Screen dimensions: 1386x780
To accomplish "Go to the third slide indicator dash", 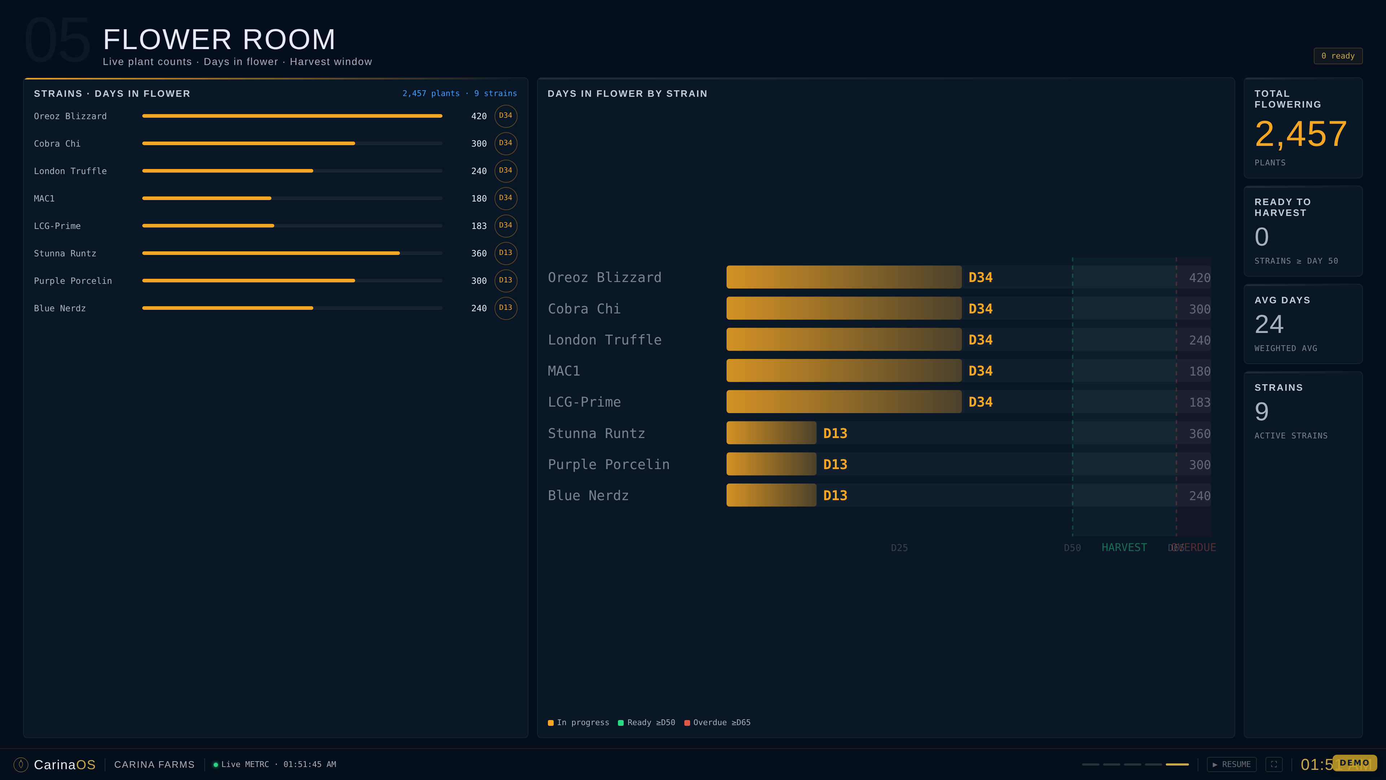I will [x=1133, y=764].
